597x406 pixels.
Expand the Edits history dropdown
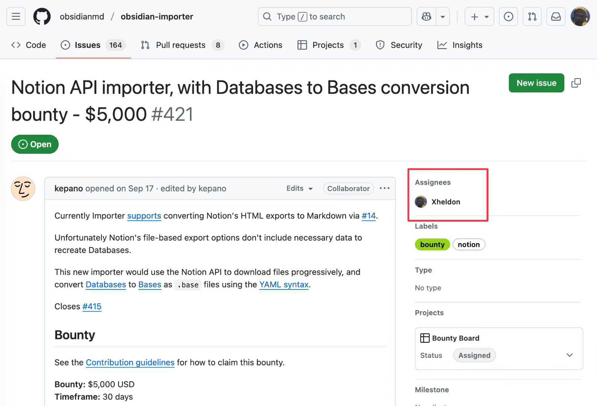point(300,188)
